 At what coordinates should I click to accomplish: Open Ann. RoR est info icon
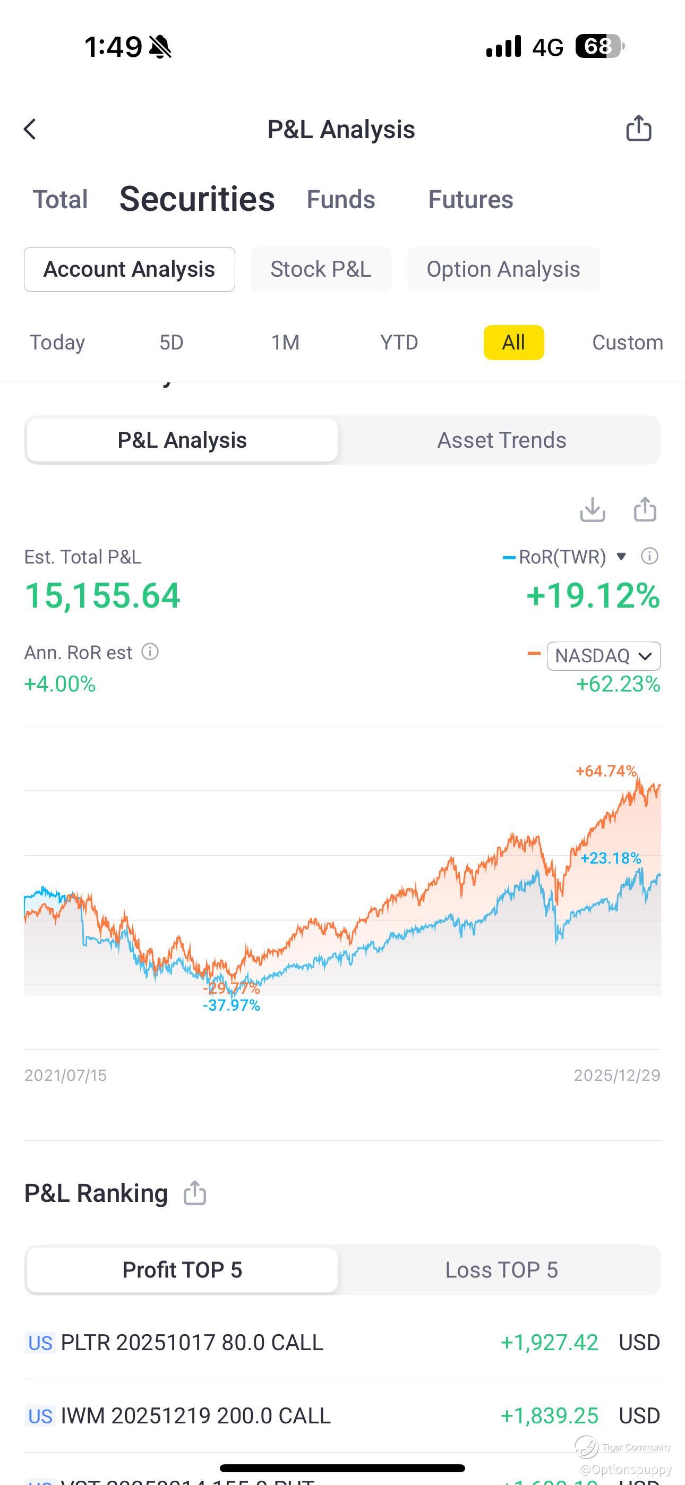tap(150, 652)
